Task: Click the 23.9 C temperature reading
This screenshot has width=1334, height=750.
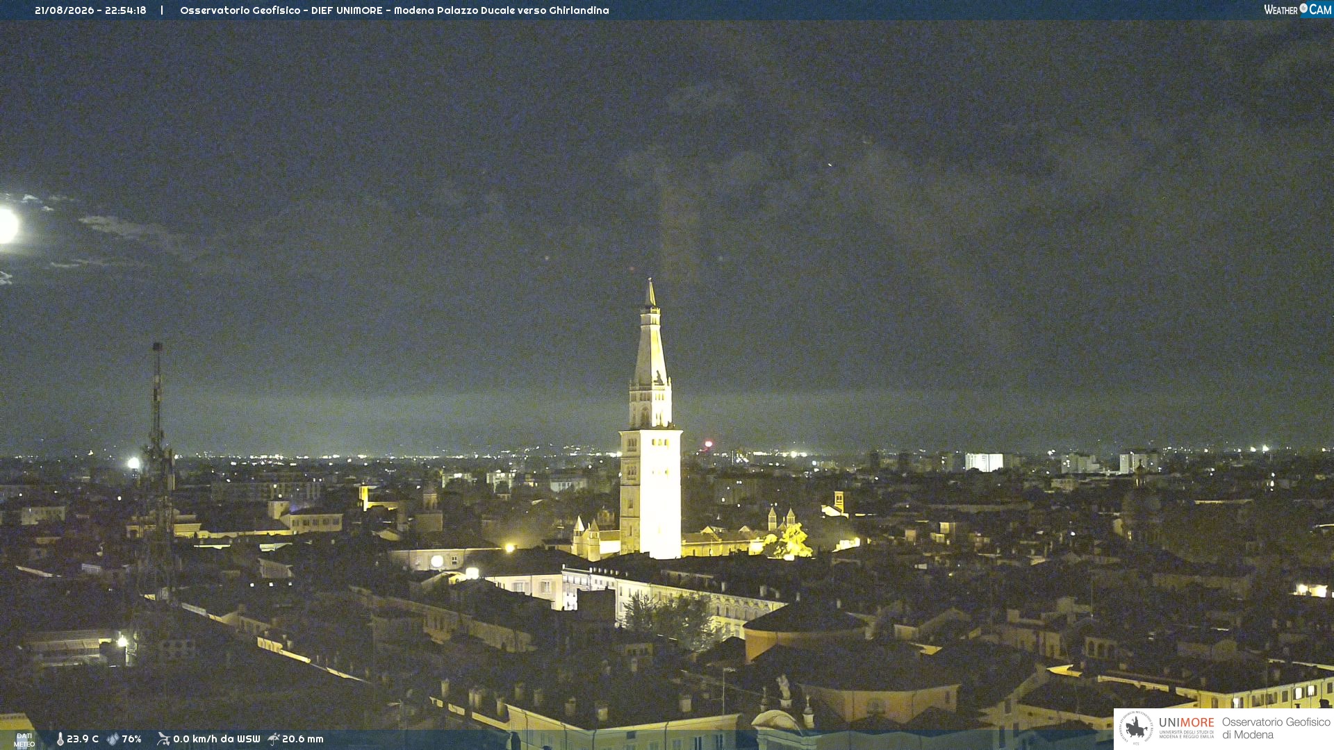Action: 83,739
